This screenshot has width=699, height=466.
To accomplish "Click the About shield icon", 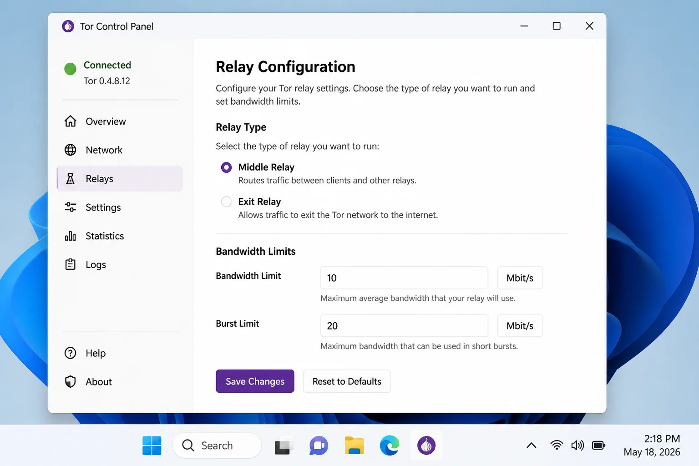I will click(71, 382).
